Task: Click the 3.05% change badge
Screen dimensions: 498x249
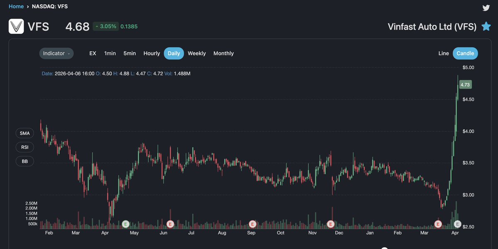Action: [x=106, y=26]
